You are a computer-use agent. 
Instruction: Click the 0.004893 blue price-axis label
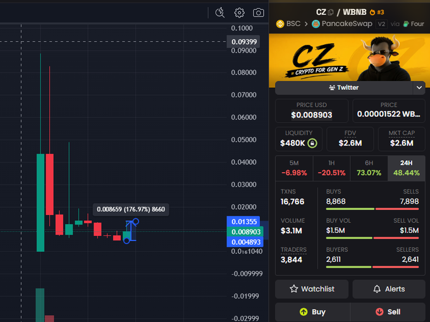(245, 242)
